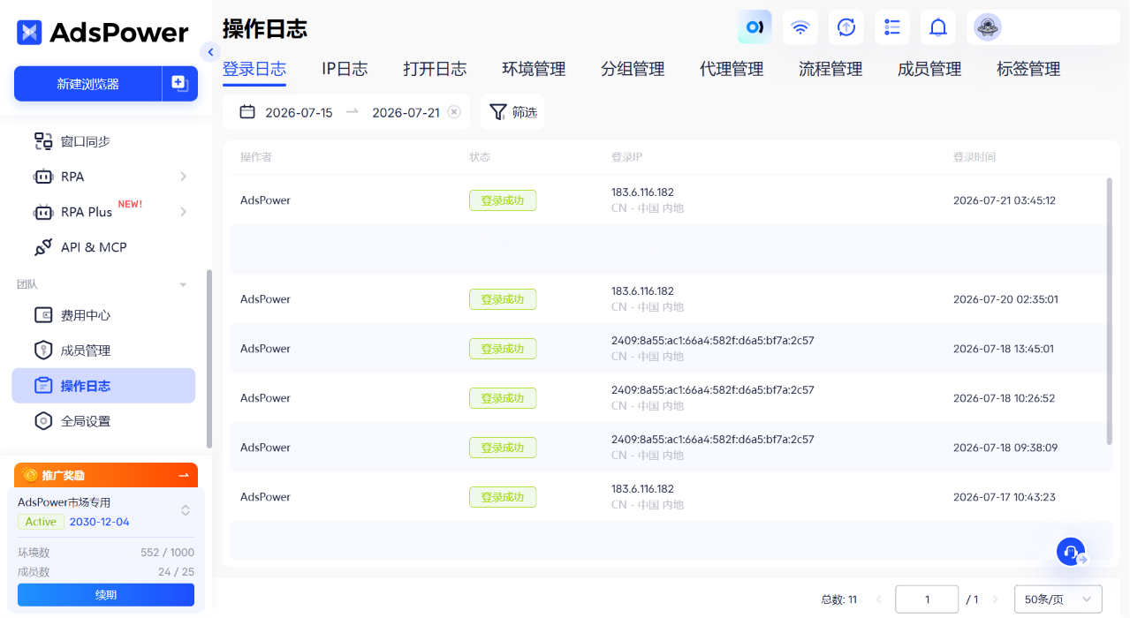Switch to 流程管理 tab

[x=830, y=69]
